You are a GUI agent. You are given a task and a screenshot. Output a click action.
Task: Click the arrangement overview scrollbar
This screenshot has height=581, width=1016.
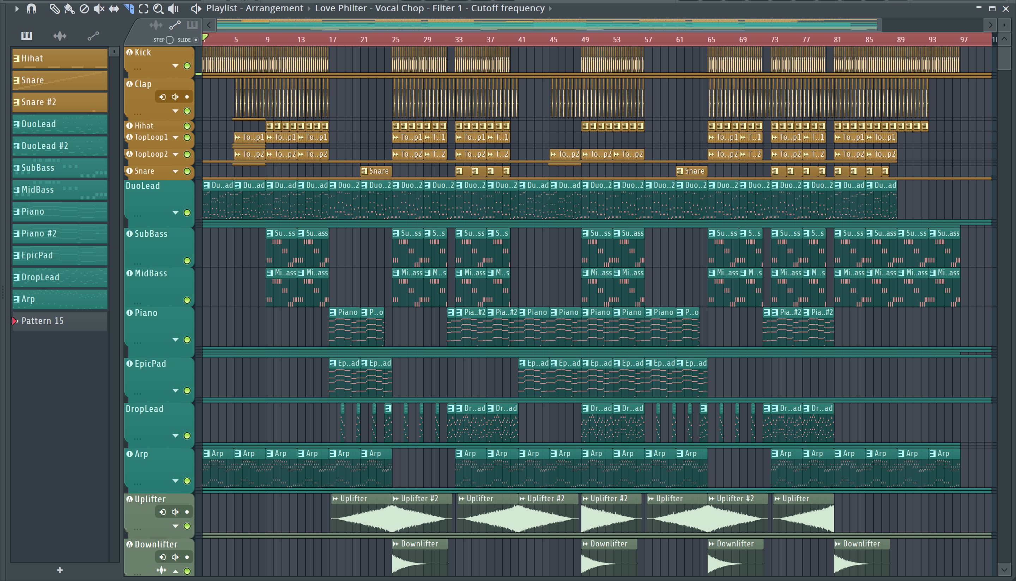(x=549, y=25)
